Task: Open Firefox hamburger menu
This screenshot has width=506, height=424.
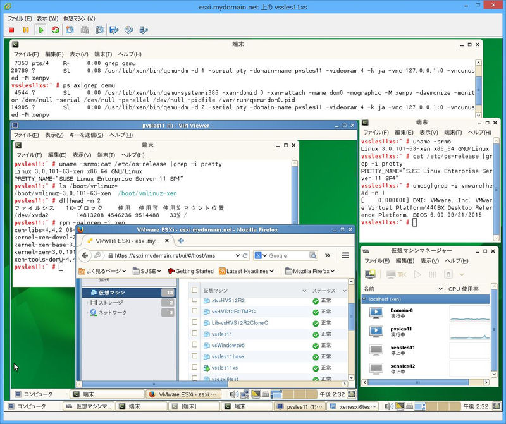Action: tap(345, 255)
